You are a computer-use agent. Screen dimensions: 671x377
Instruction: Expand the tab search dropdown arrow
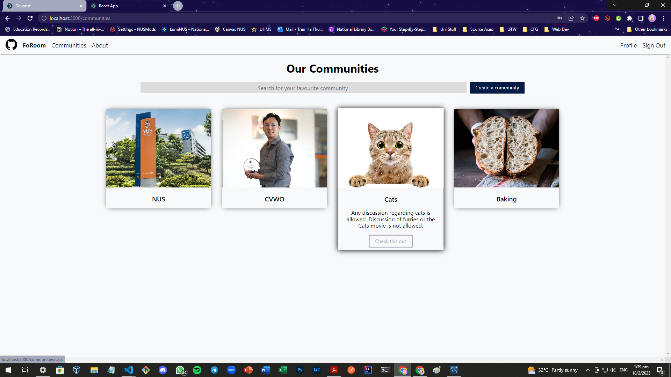tap(614, 5)
